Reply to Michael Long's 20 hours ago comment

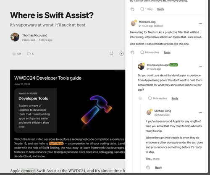[158, 167]
